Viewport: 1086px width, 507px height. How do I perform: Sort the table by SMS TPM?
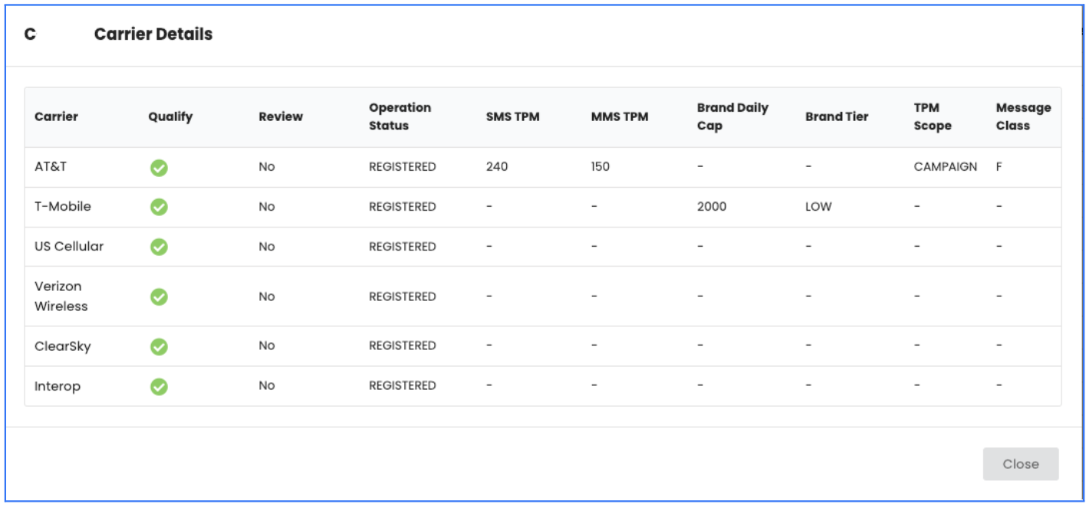pyautogui.click(x=512, y=116)
